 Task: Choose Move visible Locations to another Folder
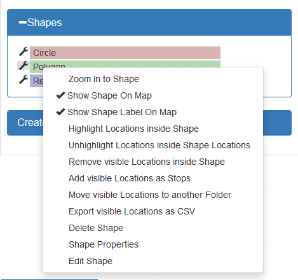[150, 195]
